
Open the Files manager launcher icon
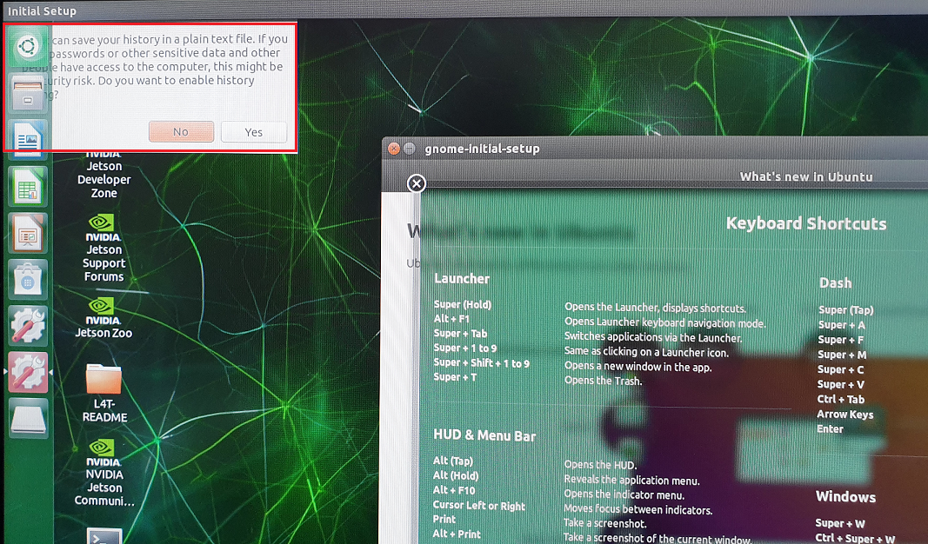pyautogui.click(x=28, y=93)
